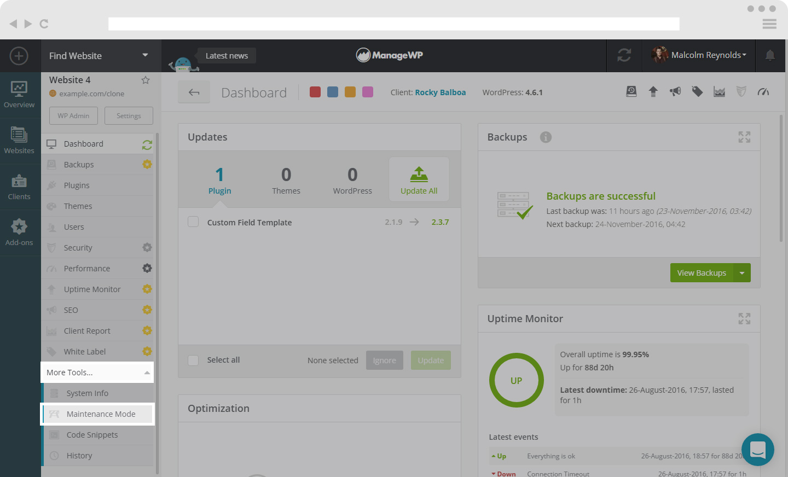Click the browser hamburger menu icon

769,24
